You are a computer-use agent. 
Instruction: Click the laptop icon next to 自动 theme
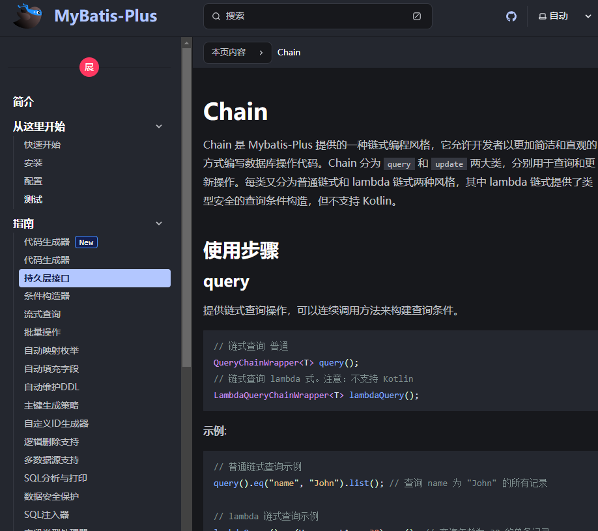click(x=543, y=16)
